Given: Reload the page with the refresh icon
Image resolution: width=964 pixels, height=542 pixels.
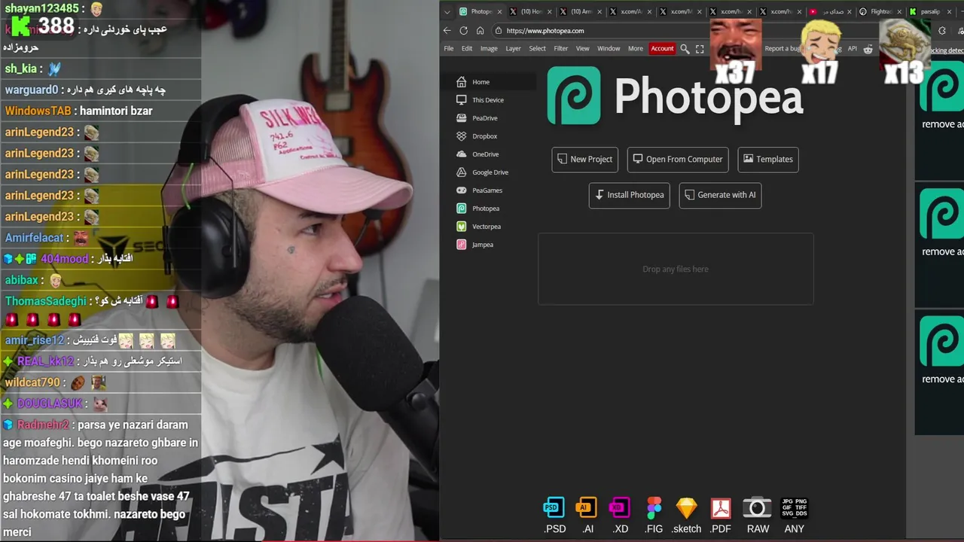Looking at the screenshot, I should pyautogui.click(x=464, y=31).
